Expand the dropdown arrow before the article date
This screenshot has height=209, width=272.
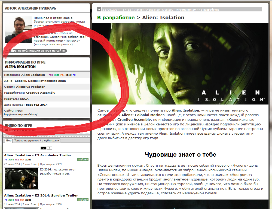pyautogui.click(x=99, y=10)
